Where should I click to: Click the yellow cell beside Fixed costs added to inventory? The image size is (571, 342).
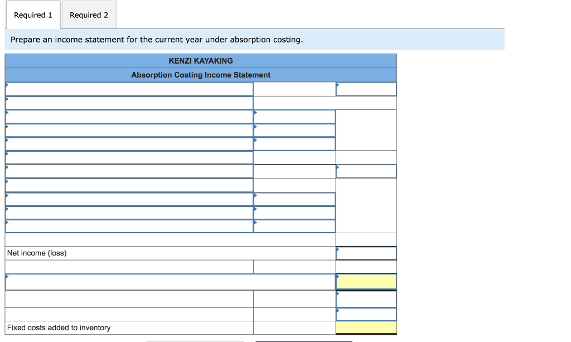(366, 327)
